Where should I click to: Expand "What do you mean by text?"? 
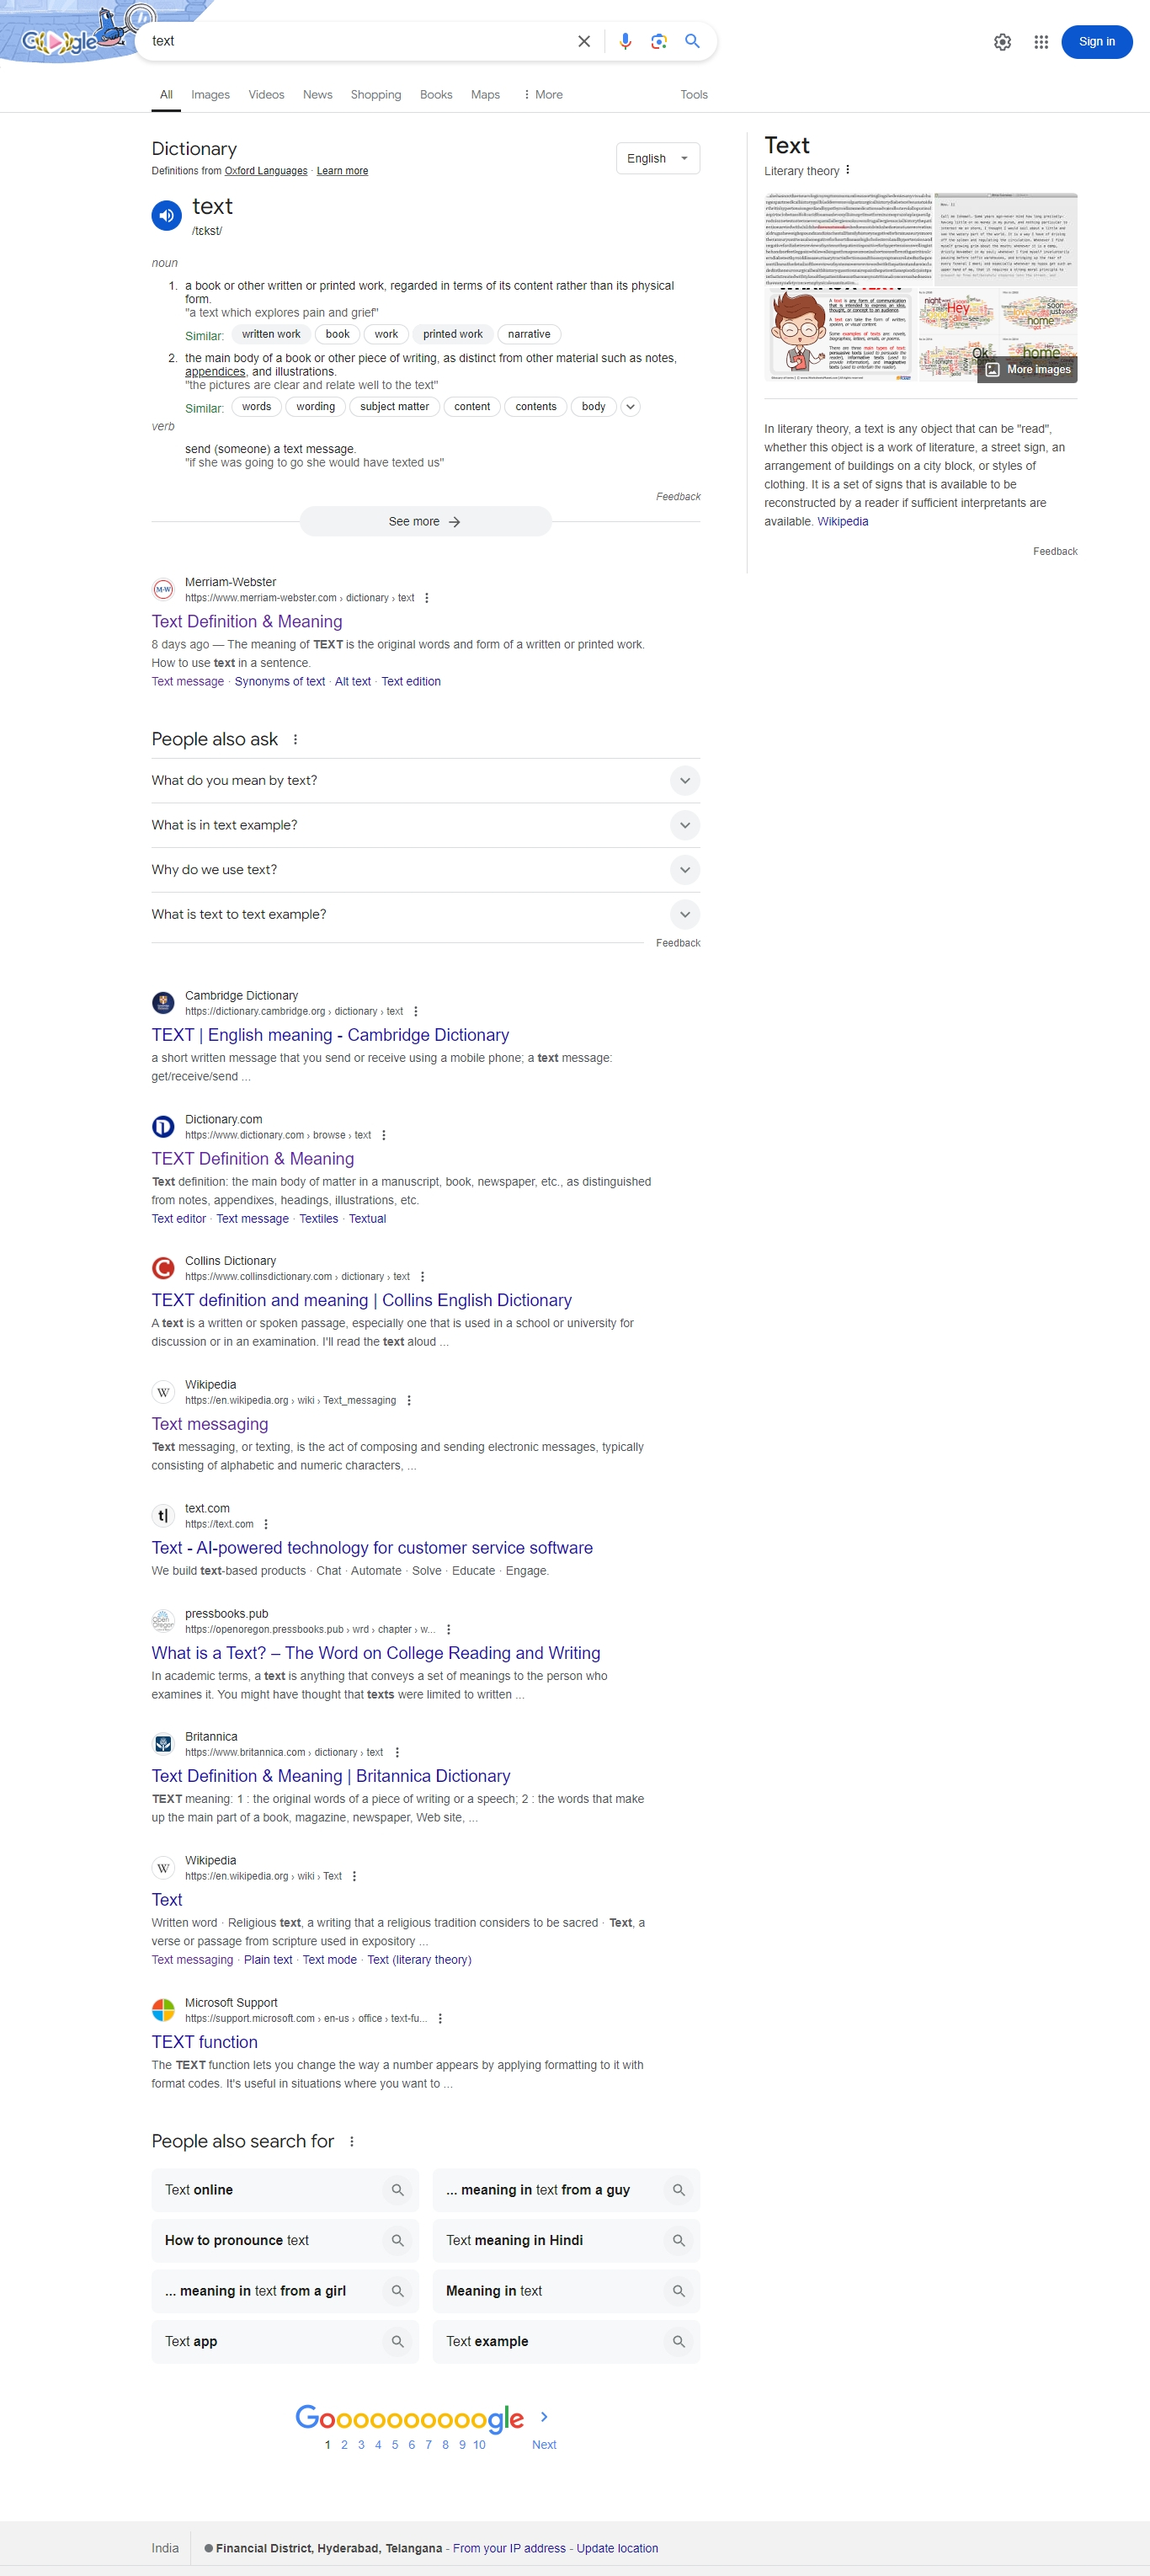[x=426, y=781]
